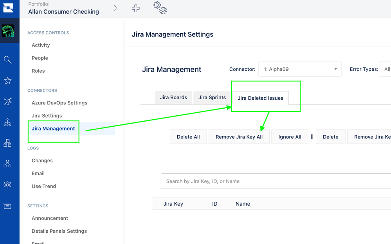Viewport: 391px width, 244px height.
Task: Open the hierarchy tree icon in sidebar
Action: 7,122
